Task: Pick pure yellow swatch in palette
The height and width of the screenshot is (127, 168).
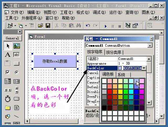Action: 120,92
